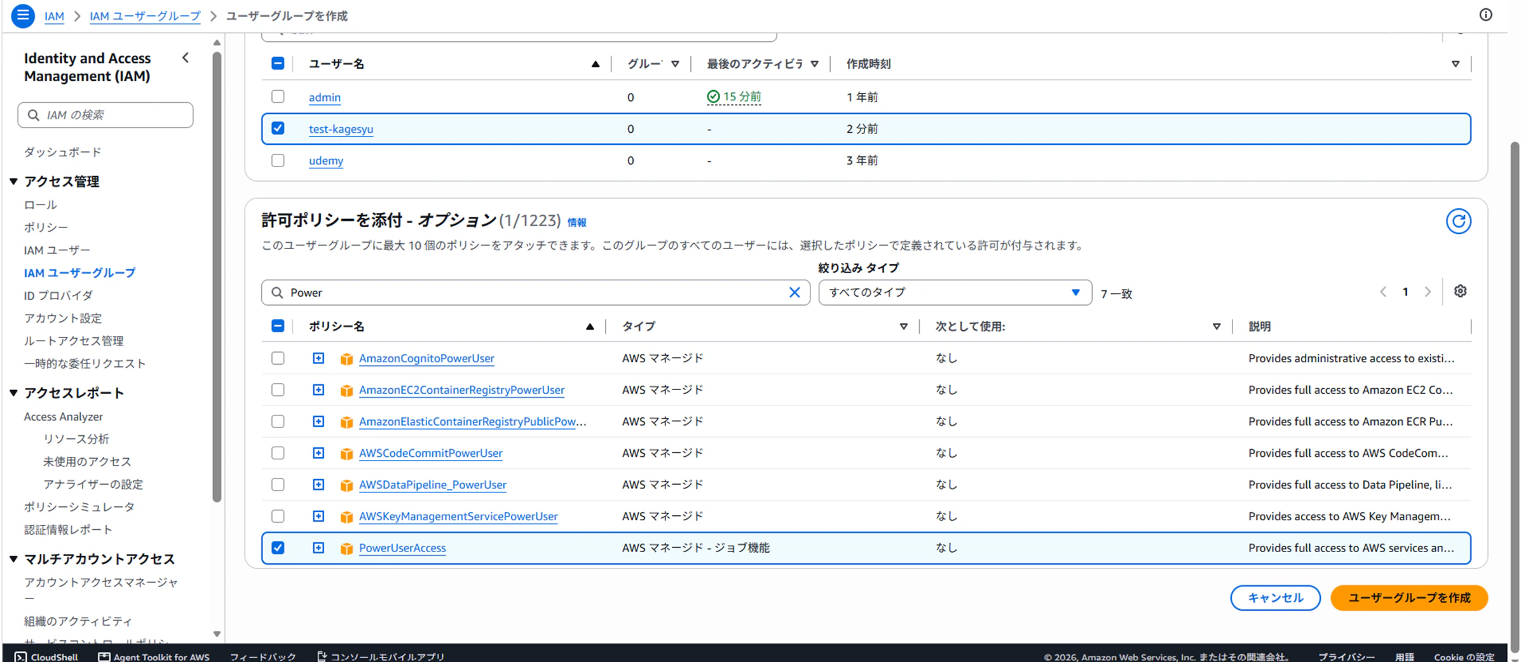Expand PowerUserAccess policy details
This screenshot has width=1521, height=662.
[x=318, y=548]
